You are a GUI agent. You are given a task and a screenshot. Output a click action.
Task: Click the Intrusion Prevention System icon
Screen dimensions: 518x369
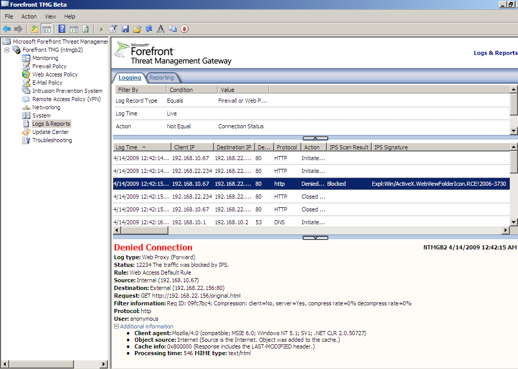26,91
